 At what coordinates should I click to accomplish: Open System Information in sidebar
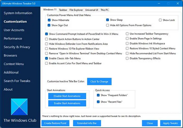(18, 13)
